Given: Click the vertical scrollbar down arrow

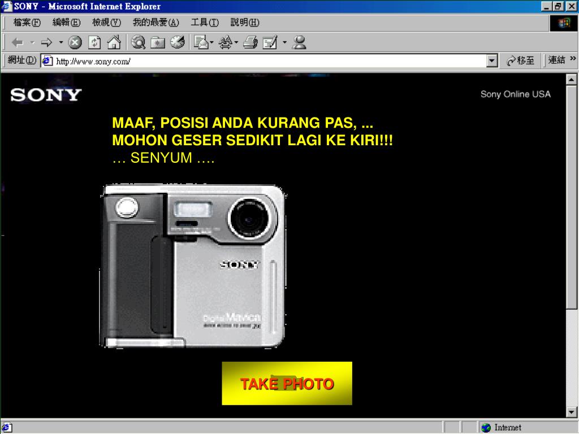Looking at the screenshot, I should tap(571, 412).
